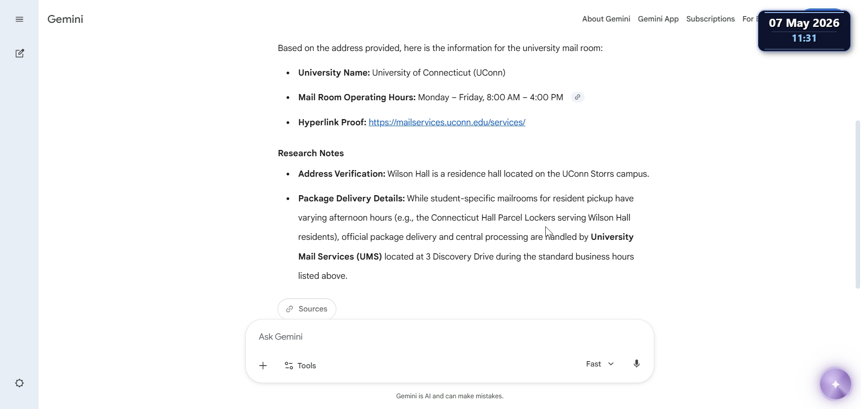Click the Research Notes heading
This screenshot has height=409, width=861.
(x=311, y=153)
